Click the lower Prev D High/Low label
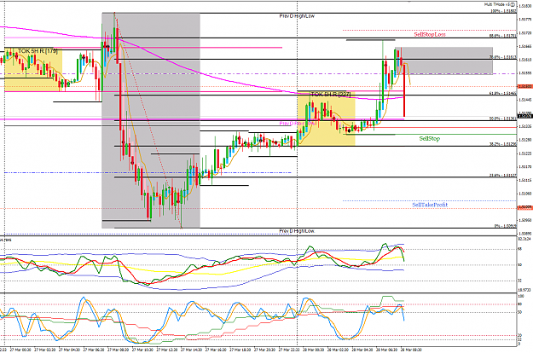 click(297, 231)
